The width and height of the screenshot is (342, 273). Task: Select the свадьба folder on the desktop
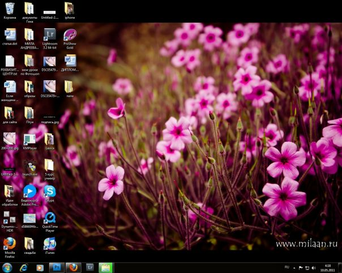[x=29, y=243]
